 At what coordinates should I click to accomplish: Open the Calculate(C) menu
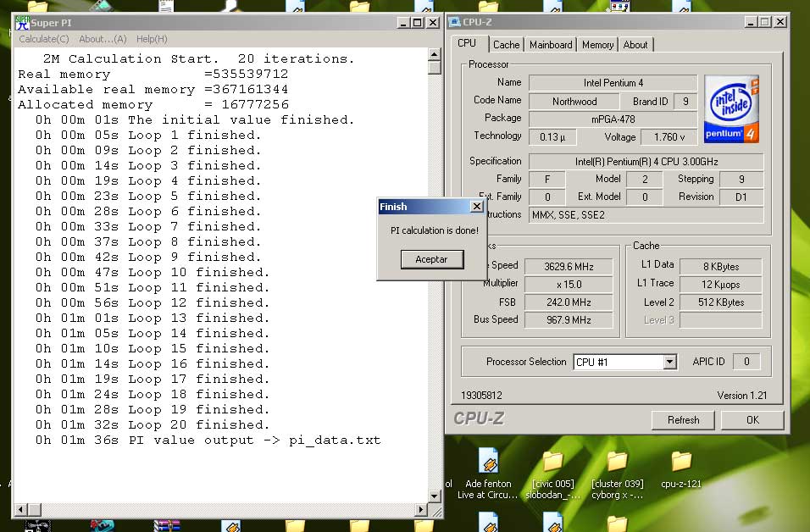tap(44, 39)
